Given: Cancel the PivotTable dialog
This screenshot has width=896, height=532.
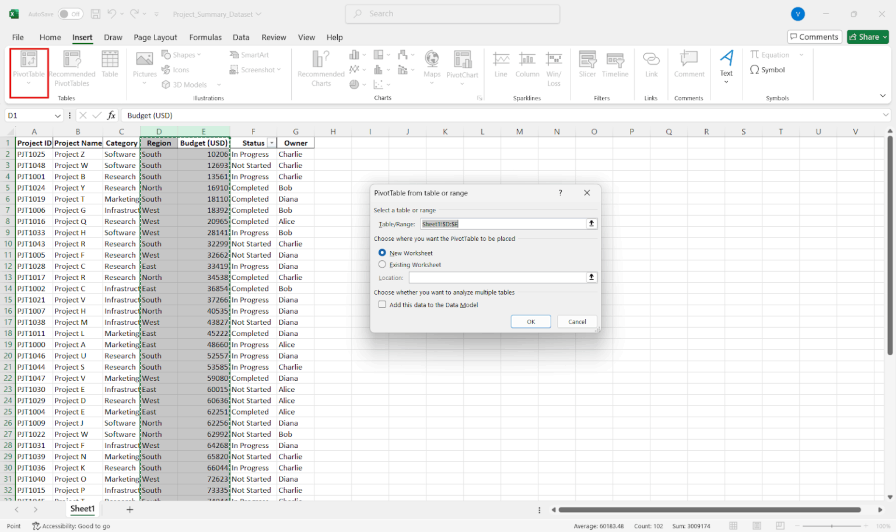Looking at the screenshot, I should tap(576, 321).
